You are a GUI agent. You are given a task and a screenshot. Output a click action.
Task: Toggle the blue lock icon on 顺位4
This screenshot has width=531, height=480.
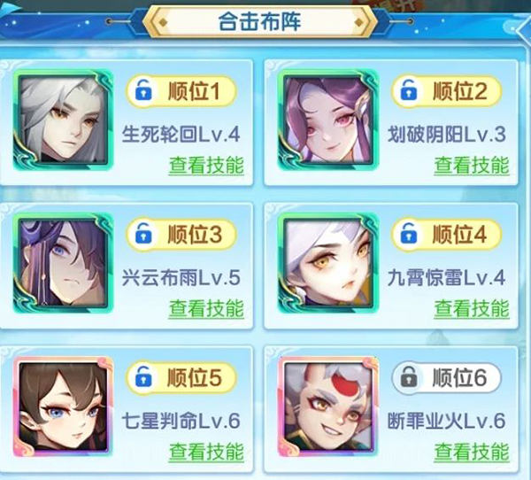[x=408, y=233]
